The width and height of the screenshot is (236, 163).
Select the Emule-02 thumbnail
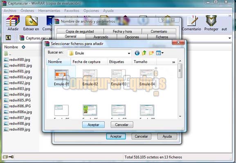(90, 77)
